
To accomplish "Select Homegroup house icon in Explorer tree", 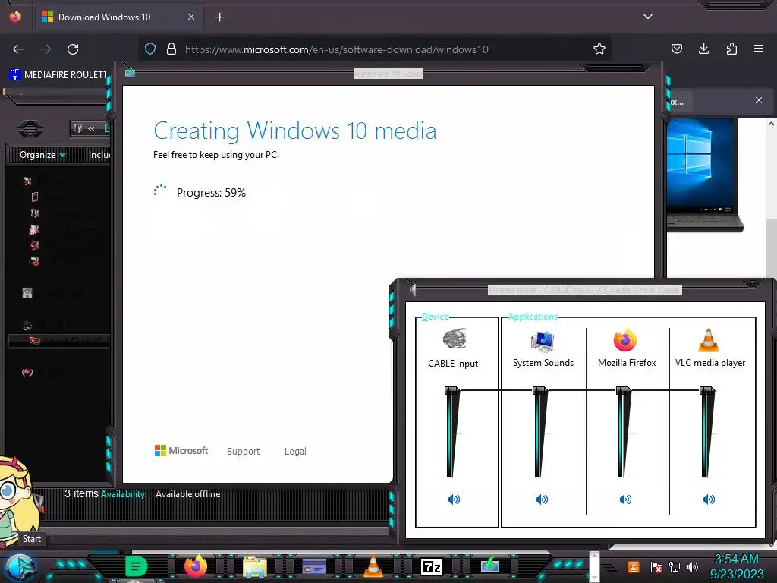I will click(x=27, y=293).
